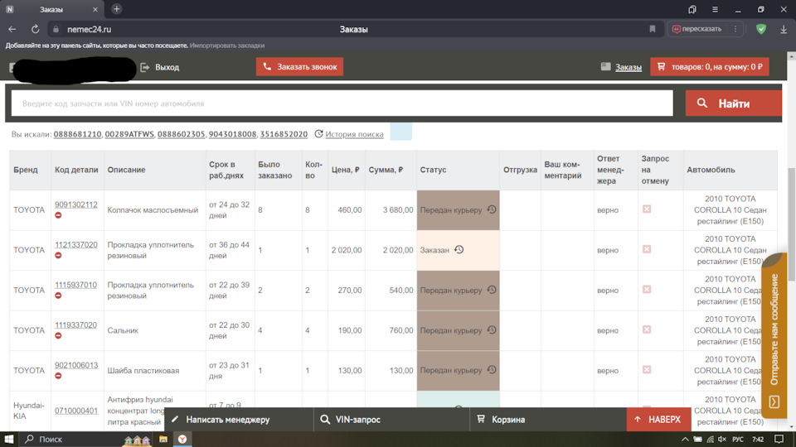Request cancellation of order 9021006013
The image size is (796, 447).
(x=647, y=369)
